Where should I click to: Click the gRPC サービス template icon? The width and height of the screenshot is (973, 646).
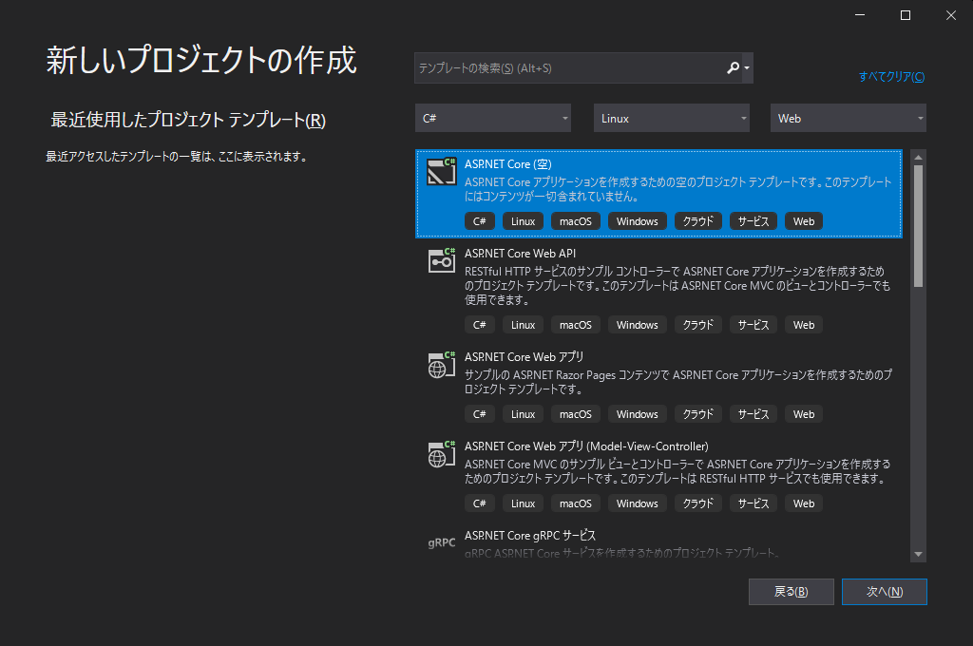440,542
